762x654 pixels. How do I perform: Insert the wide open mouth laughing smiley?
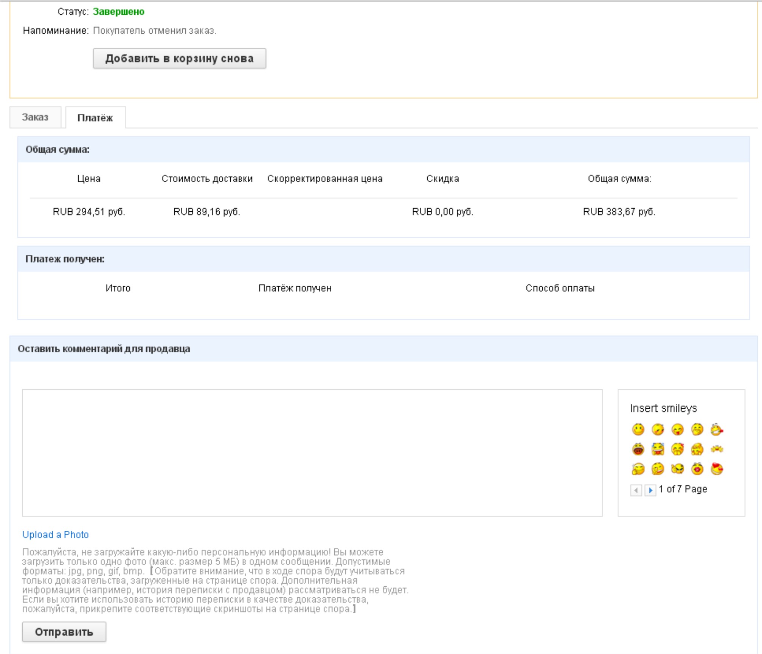[x=638, y=449]
